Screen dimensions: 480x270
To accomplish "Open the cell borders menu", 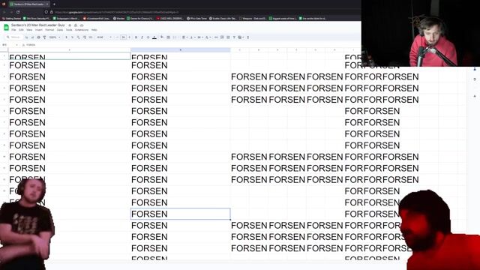I will 168,37.
